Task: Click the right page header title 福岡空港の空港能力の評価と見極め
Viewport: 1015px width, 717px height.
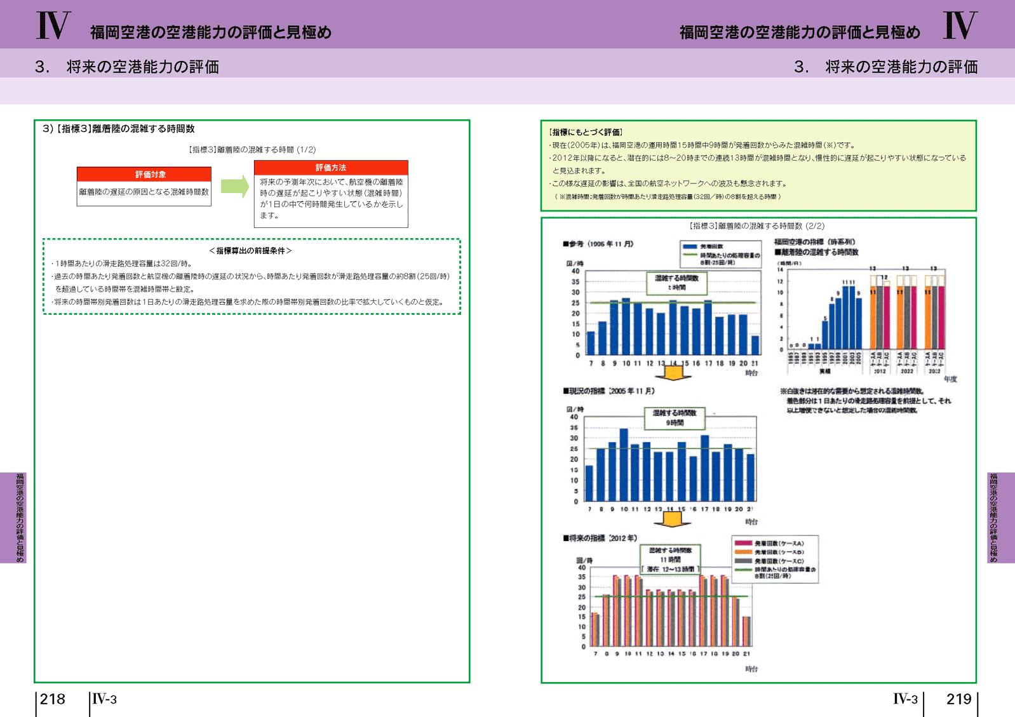Action: (800, 32)
